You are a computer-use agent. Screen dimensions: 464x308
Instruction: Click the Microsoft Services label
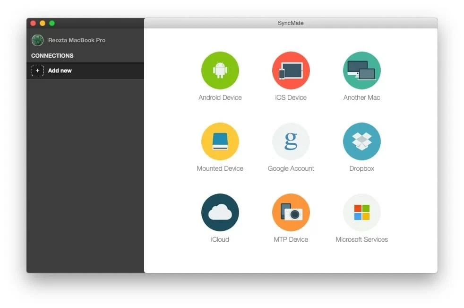361,239
